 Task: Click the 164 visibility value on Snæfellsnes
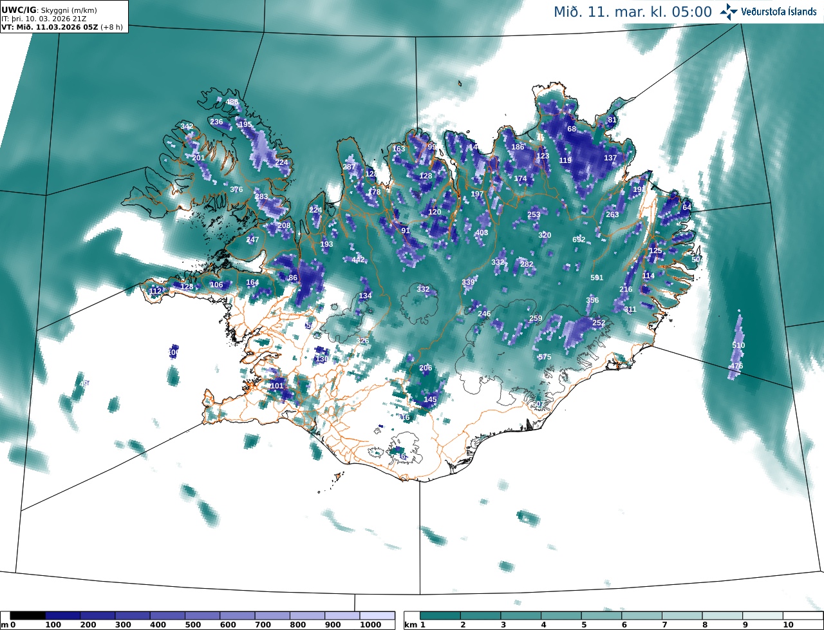coord(252,282)
